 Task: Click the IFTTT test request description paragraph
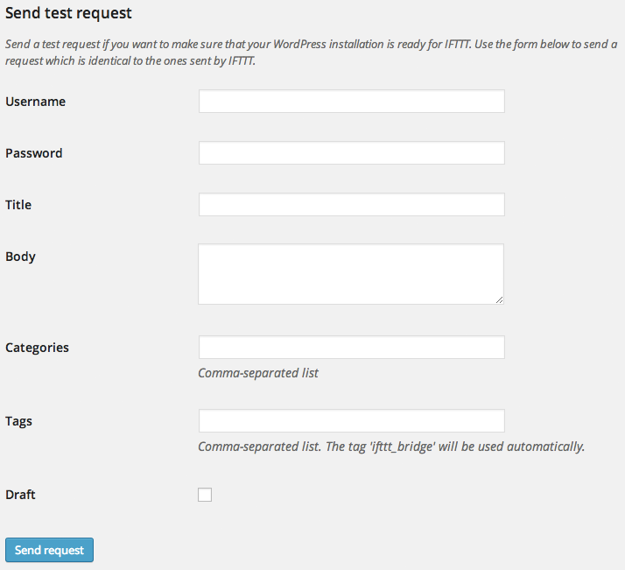[311, 52]
